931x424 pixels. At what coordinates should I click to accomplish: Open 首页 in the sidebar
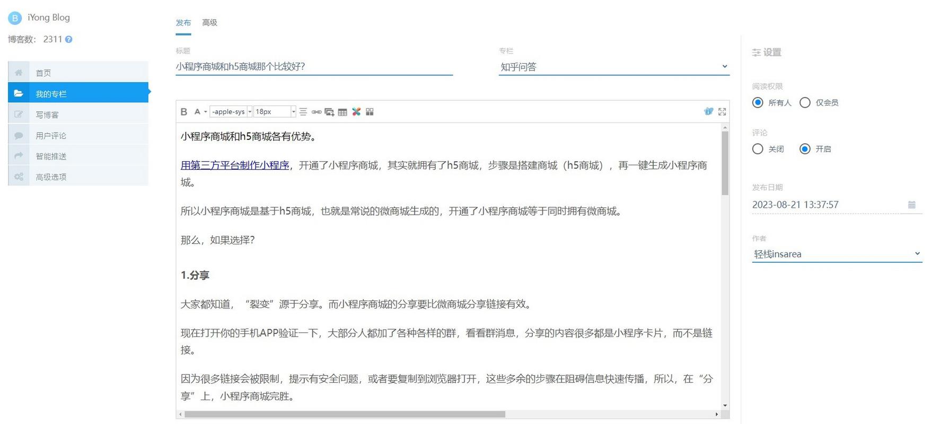78,73
